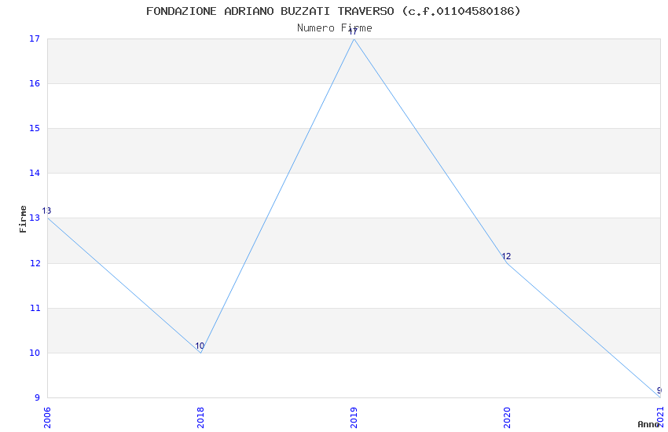Click data point label 13 for year 2006
This screenshot has width=668, height=432.
[x=46, y=211]
